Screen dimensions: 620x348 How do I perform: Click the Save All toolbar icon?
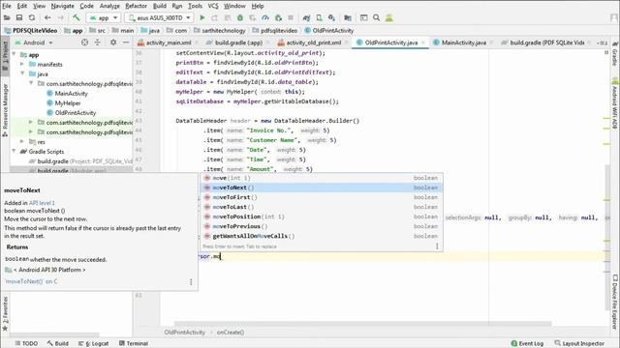point(19,17)
